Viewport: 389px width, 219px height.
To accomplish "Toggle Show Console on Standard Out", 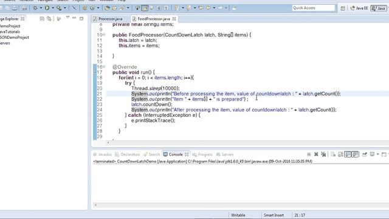I will pyautogui.click(x=348, y=155).
